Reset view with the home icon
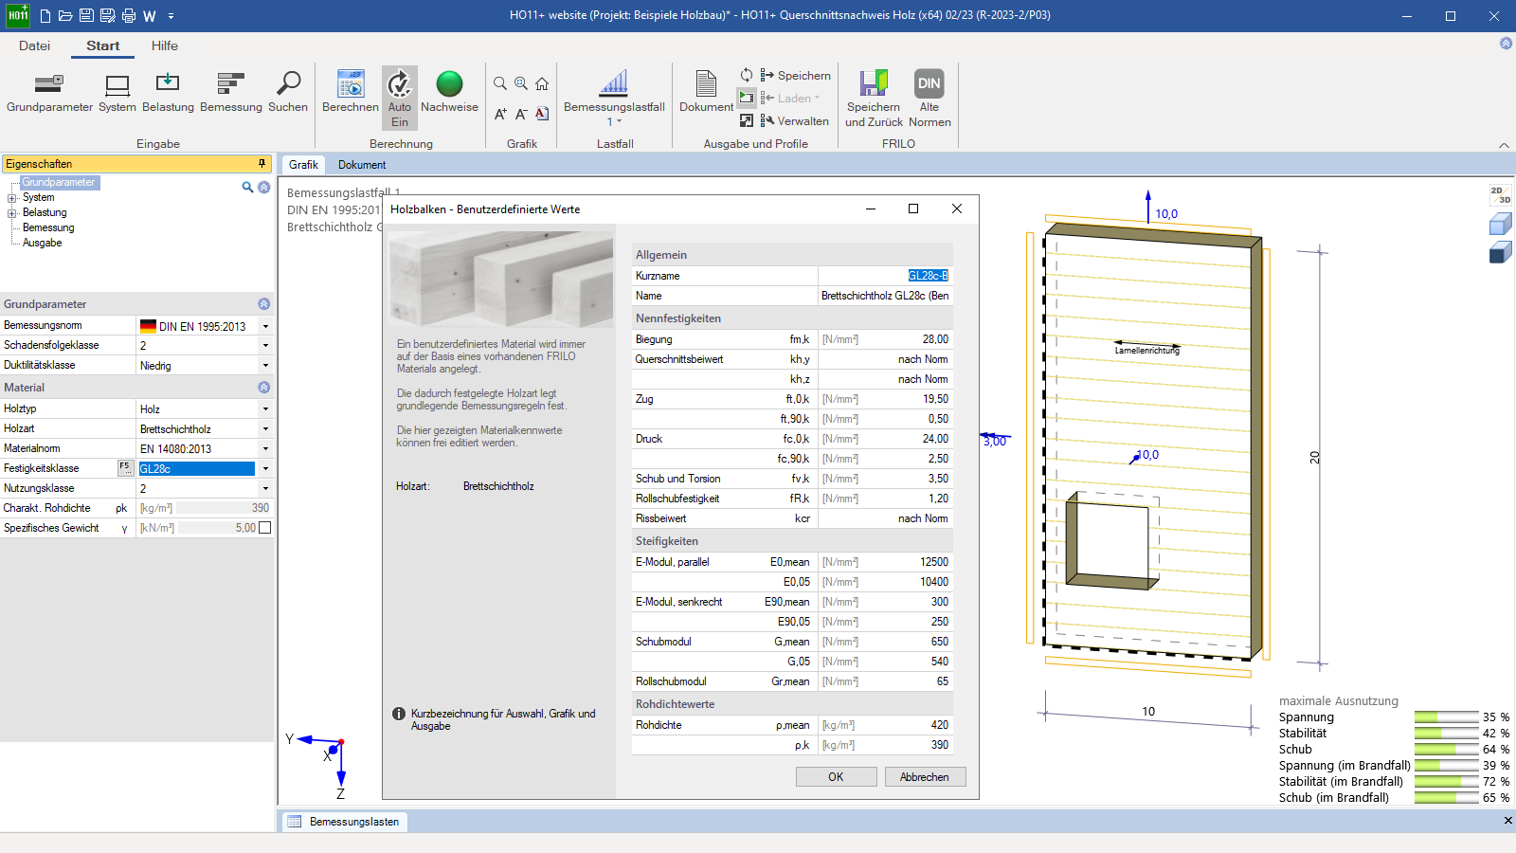This screenshot has height=853, width=1516. (542, 83)
